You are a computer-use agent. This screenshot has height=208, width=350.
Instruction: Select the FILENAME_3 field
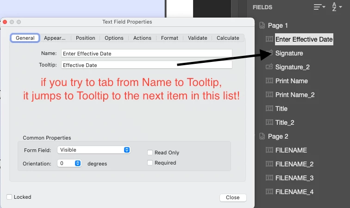(294, 178)
